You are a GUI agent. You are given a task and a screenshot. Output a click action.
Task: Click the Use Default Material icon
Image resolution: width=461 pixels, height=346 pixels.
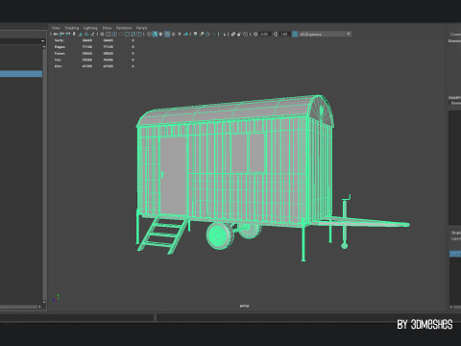click(160, 34)
